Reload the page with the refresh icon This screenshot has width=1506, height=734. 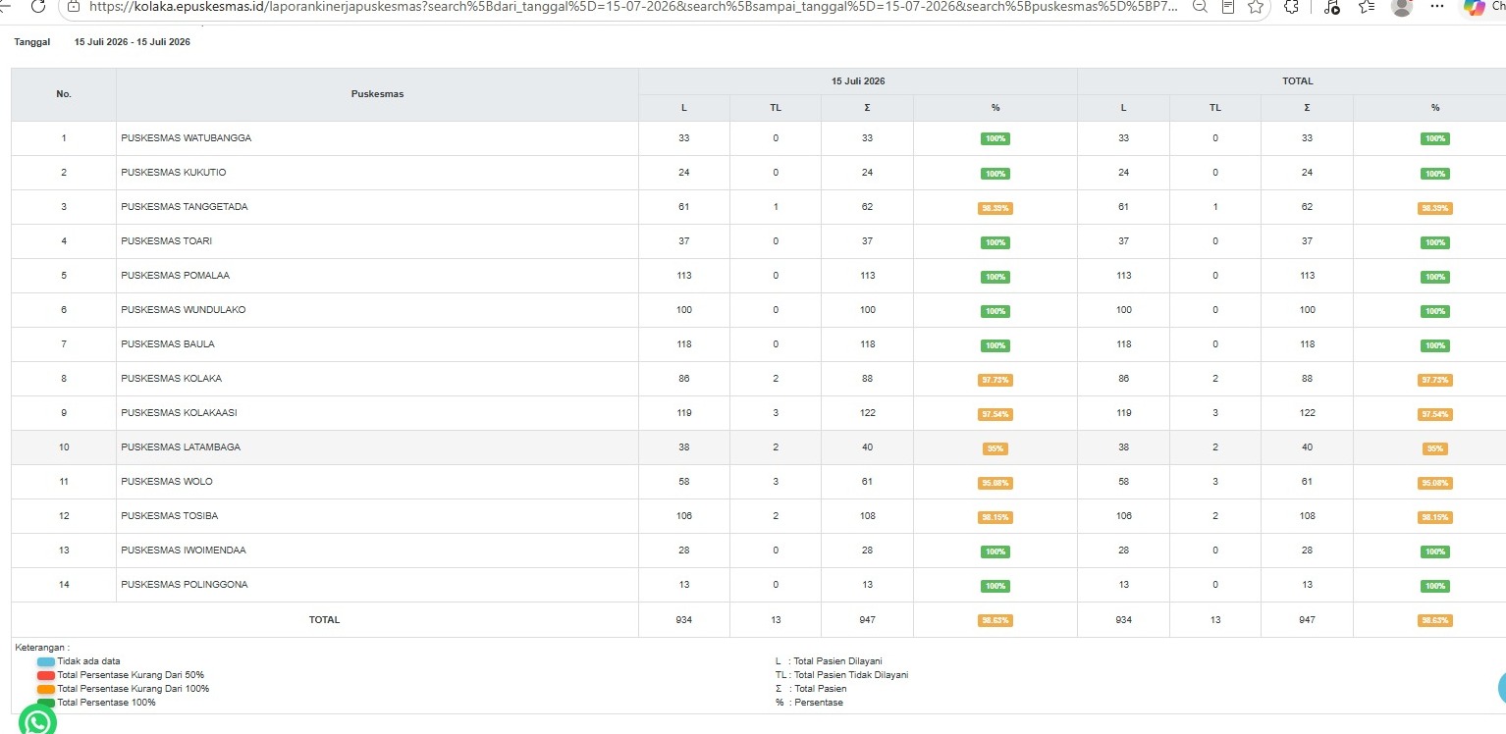click(x=37, y=6)
